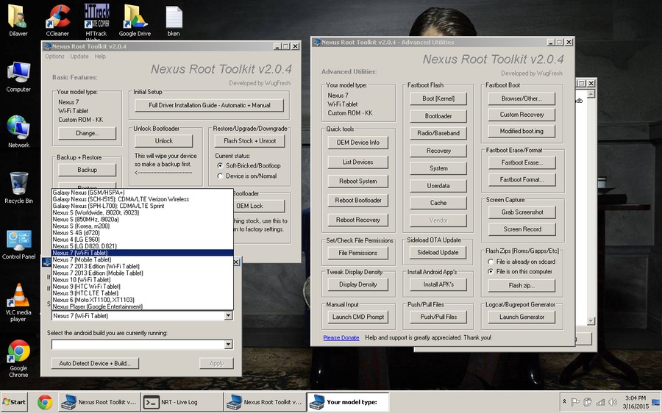662x413 pixels.
Task: Expand the android build dropdown arrow
Action: click(228, 345)
